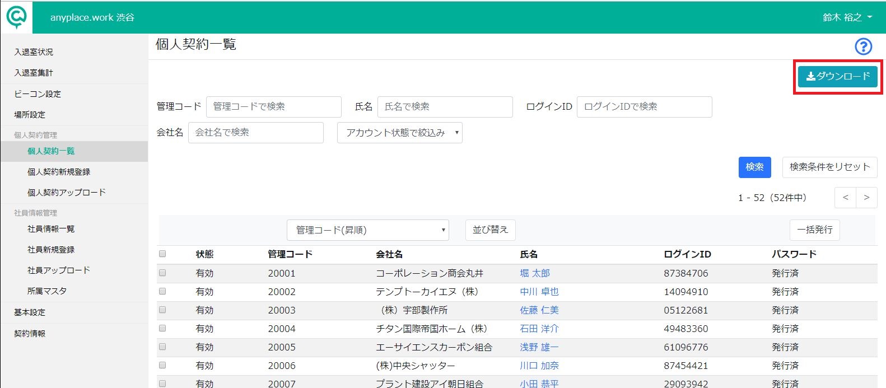Click the 並び替え button
Viewport: 886px width, 388px height.
[x=491, y=230]
